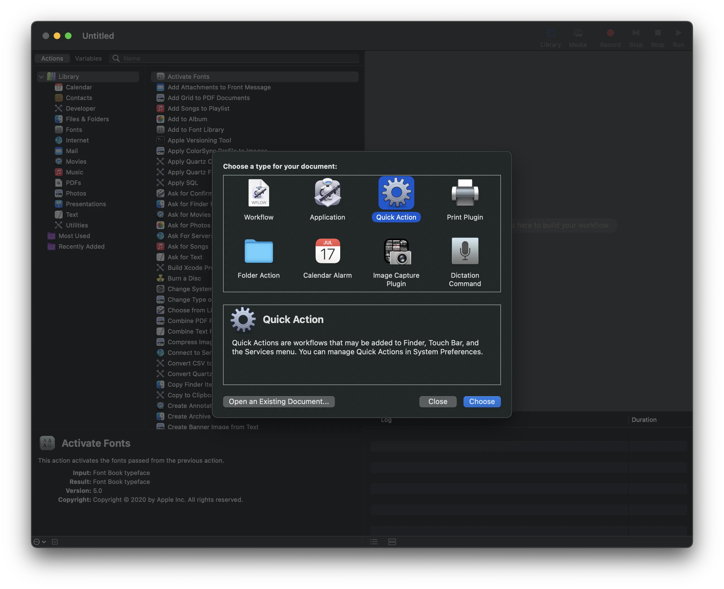
Task: Switch to the Actions tab
Action: [x=52, y=58]
